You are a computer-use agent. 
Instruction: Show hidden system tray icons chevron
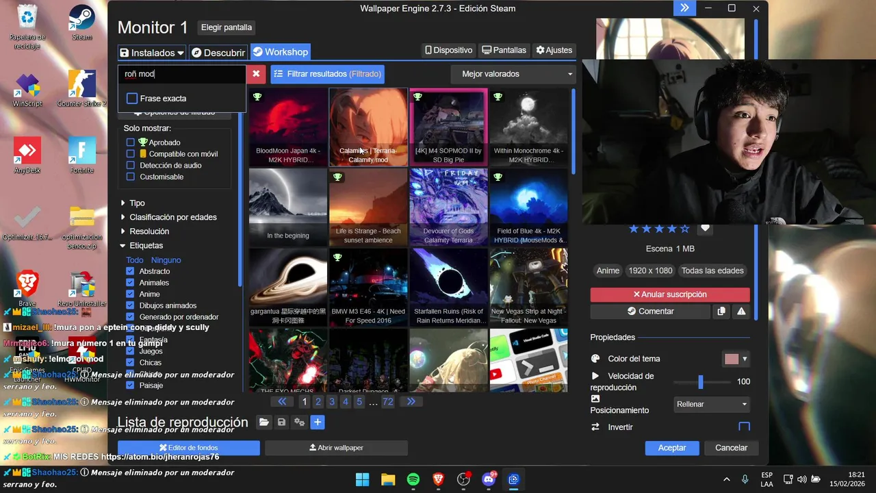(726, 479)
